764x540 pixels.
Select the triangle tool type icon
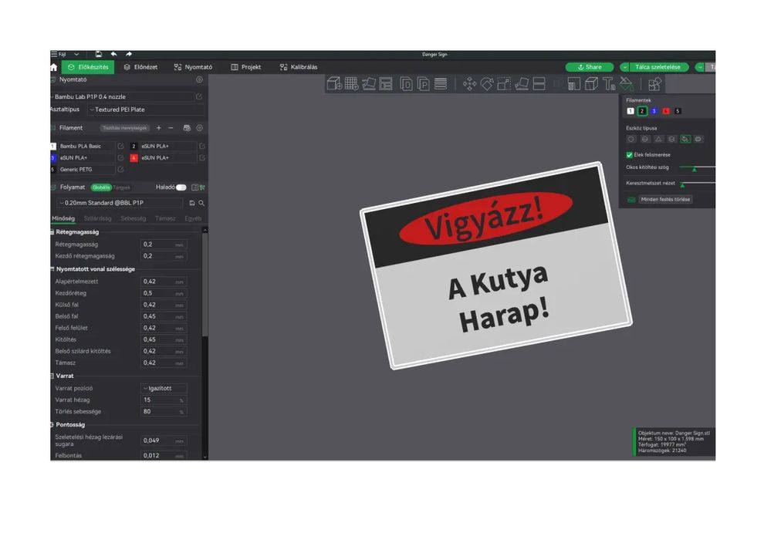point(658,140)
